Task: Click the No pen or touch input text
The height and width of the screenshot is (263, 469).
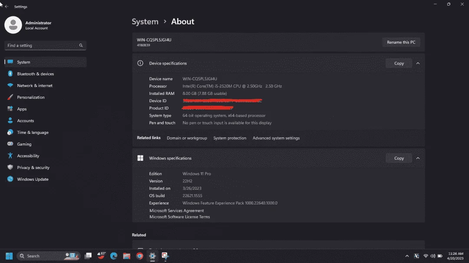Action: coord(227,123)
